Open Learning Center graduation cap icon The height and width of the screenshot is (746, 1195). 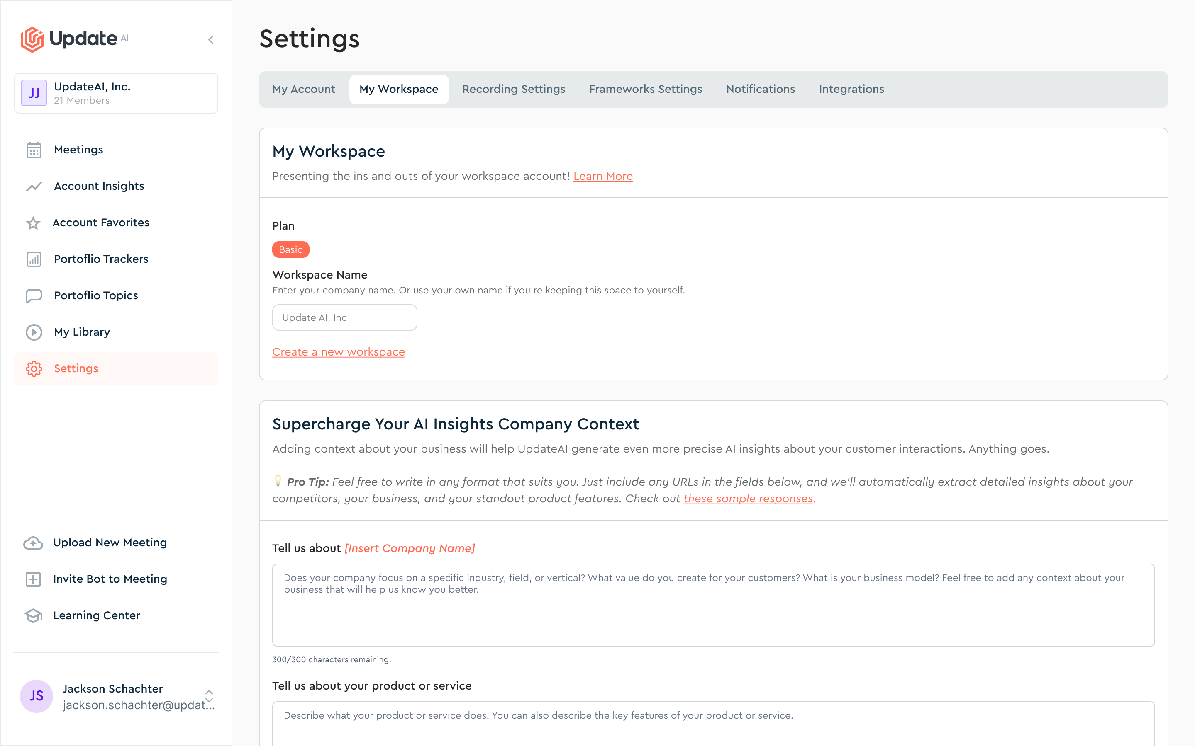(33, 616)
